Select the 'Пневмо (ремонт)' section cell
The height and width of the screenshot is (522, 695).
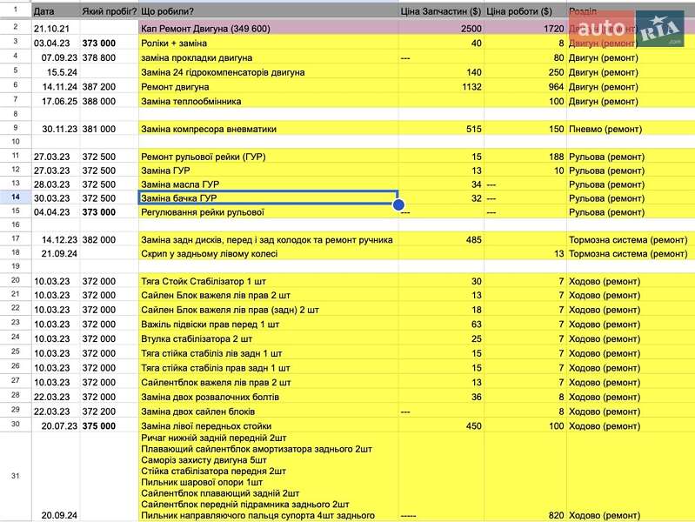pyautogui.click(x=630, y=129)
